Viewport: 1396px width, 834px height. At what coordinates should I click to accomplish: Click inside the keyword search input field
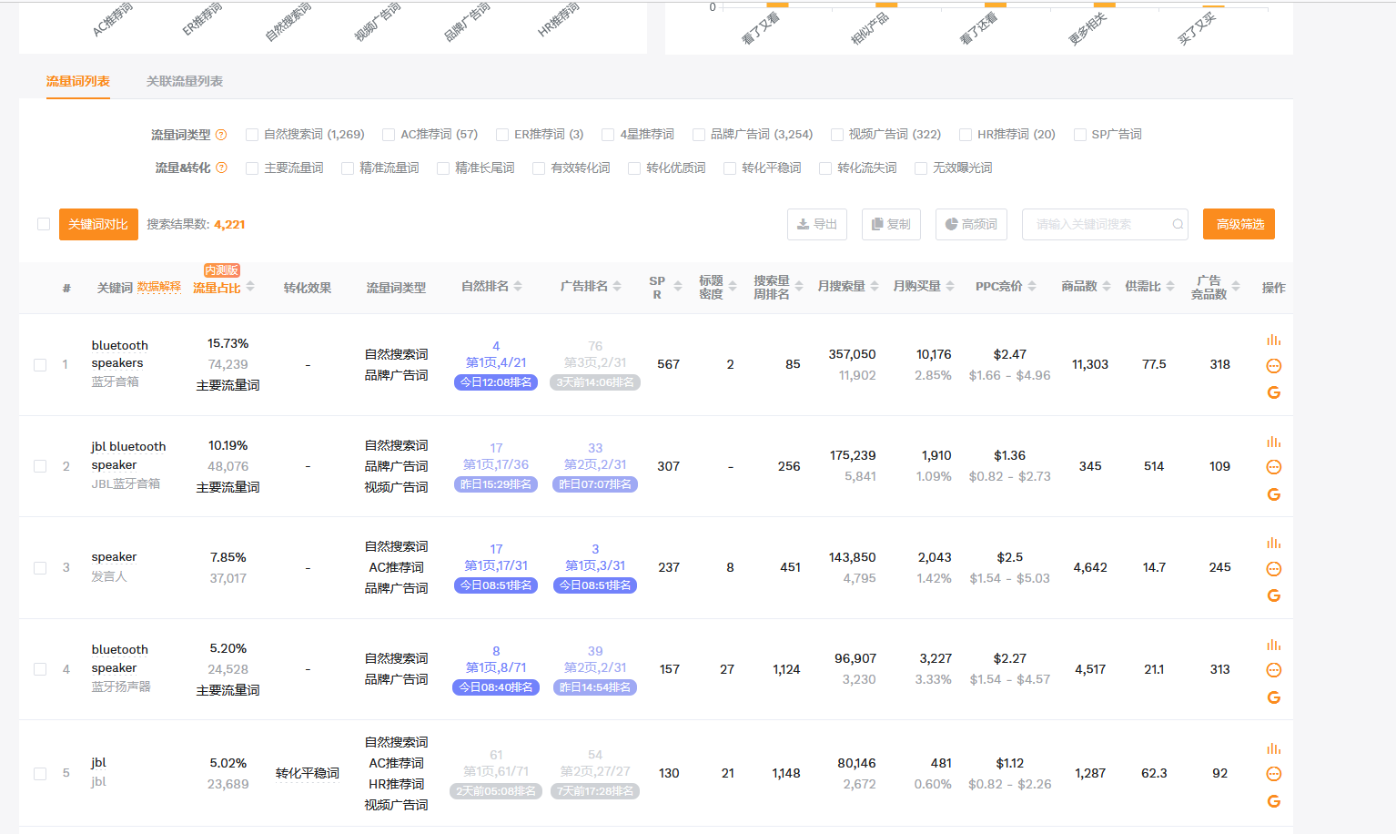click(1092, 224)
